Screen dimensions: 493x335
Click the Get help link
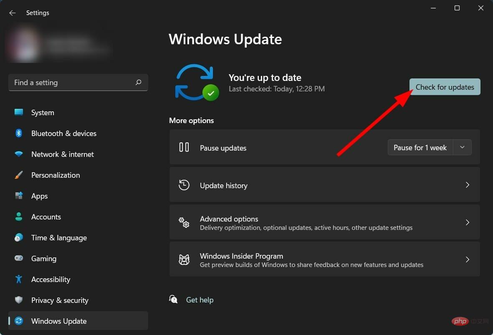click(200, 300)
